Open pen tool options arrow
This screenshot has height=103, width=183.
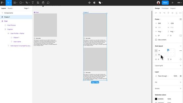(x=29, y=3)
